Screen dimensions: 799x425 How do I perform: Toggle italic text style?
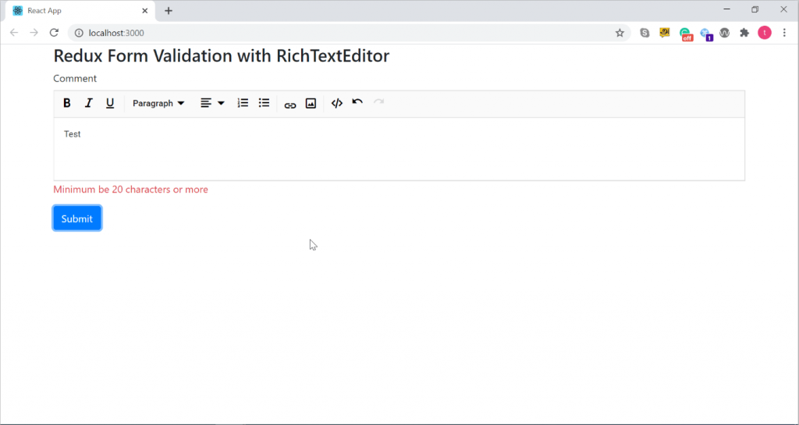click(89, 103)
